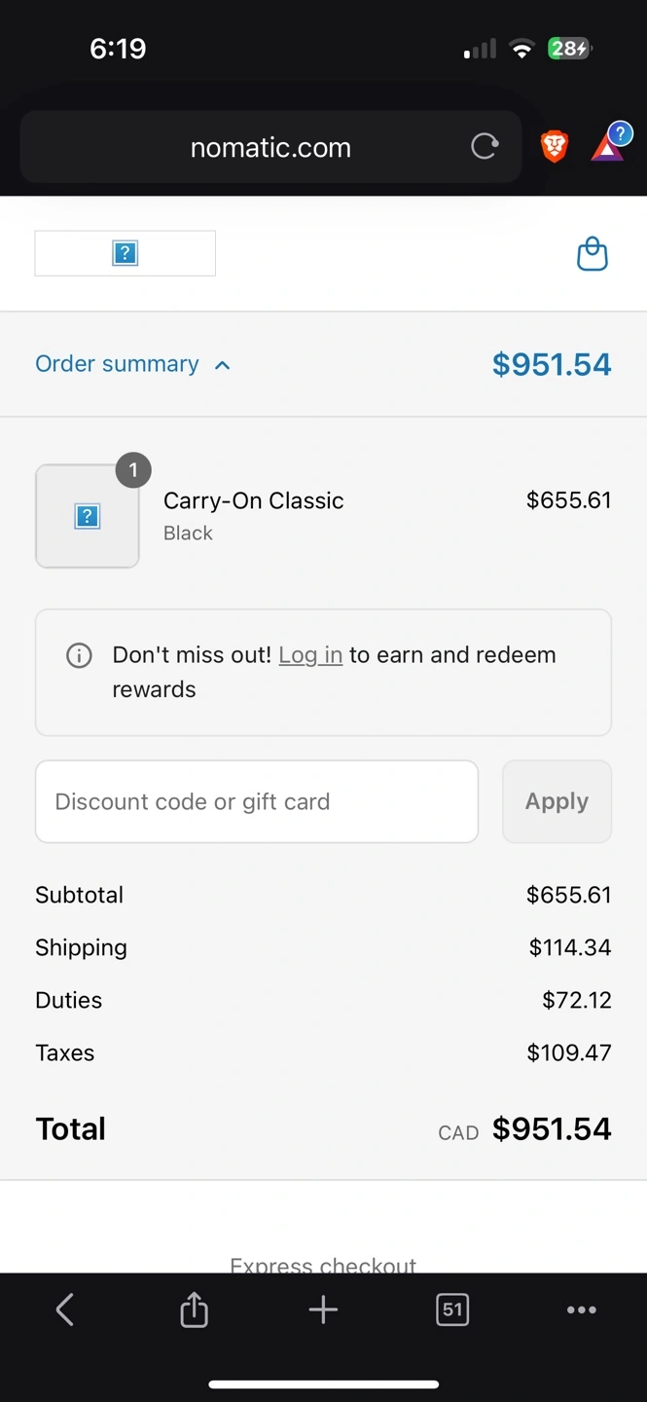Tap the nomatic.com address bar
Screen dimensions: 647x1402
click(270, 148)
